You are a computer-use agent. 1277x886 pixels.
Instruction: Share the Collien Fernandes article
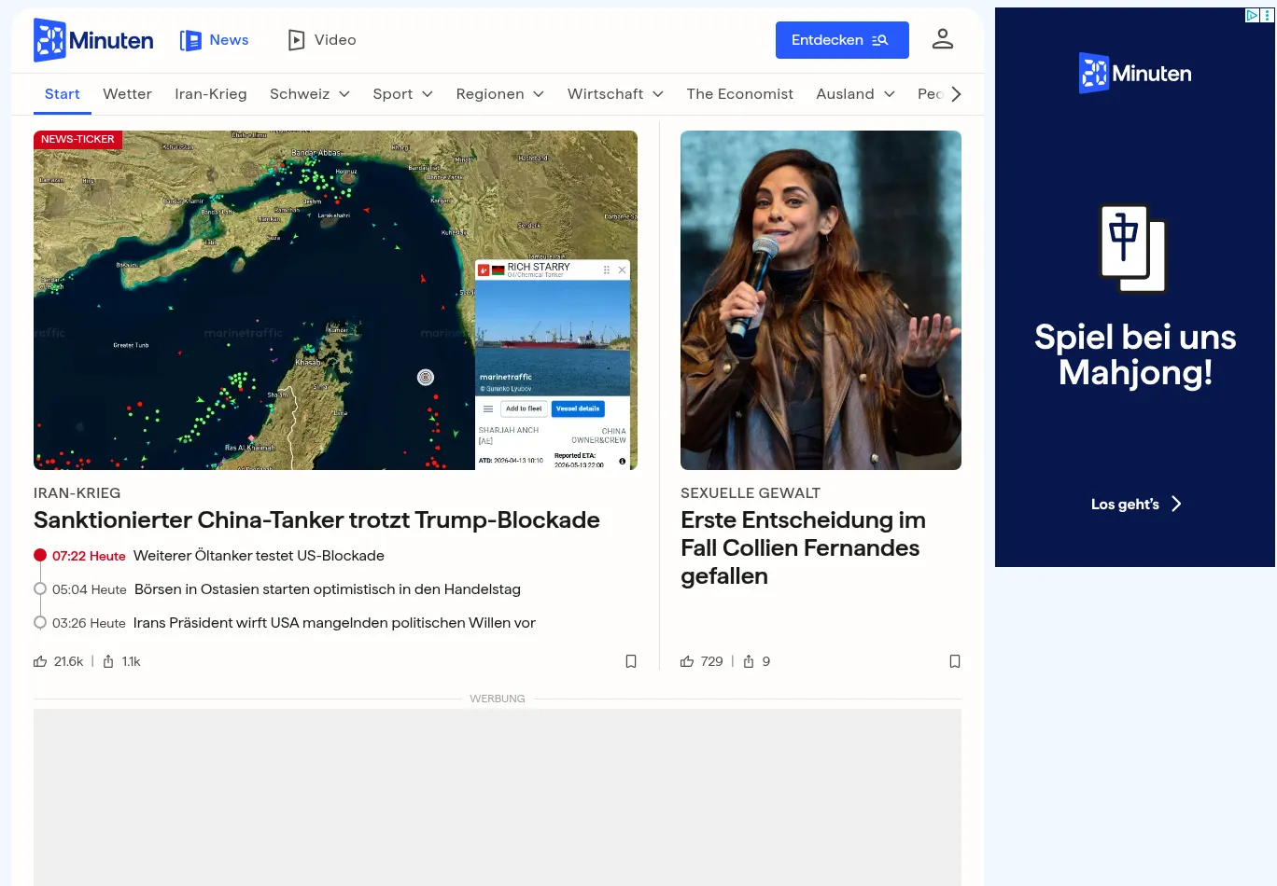coord(749,661)
